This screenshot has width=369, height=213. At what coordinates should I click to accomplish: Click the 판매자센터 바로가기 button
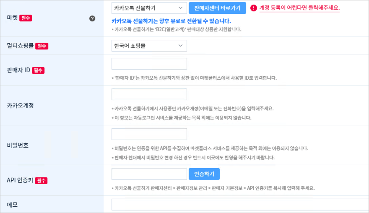tap(217, 8)
